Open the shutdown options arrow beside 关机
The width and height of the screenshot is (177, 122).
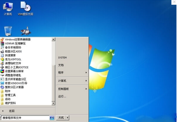click(68, 118)
